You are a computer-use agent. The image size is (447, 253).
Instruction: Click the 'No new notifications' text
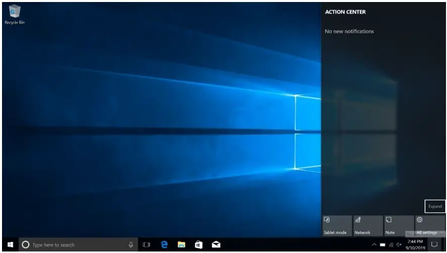click(349, 31)
